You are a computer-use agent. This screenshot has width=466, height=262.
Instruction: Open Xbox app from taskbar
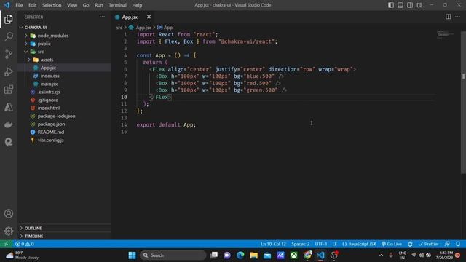tap(294, 255)
